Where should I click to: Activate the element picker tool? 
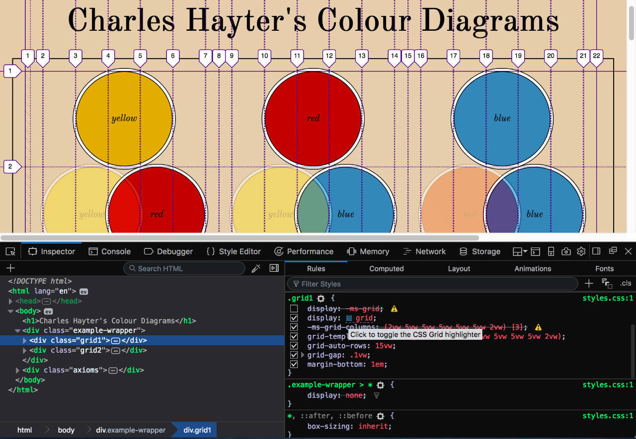coord(10,251)
